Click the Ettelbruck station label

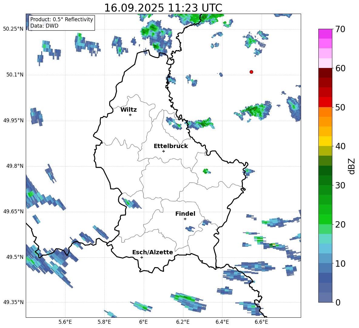(x=171, y=146)
